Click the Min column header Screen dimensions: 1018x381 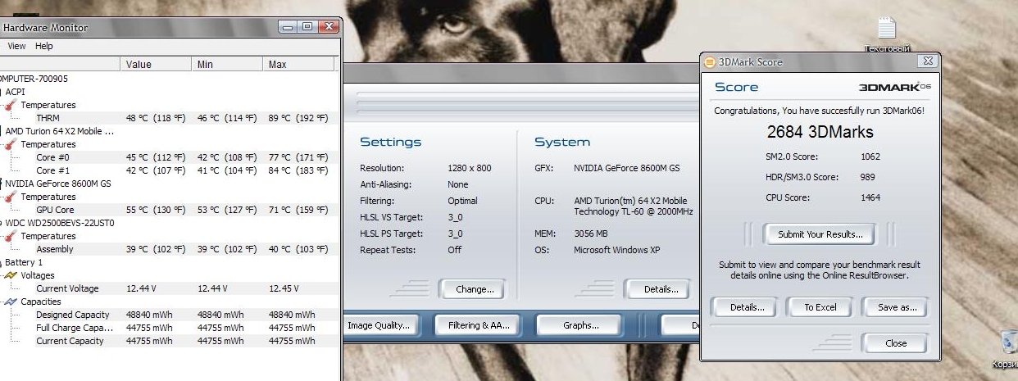tap(227, 64)
